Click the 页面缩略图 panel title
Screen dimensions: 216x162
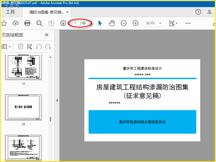tap(12, 35)
